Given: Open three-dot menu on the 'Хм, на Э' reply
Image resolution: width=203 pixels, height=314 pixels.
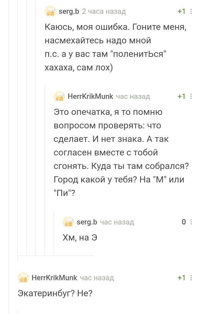Looking at the screenshot, I should (191, 222).
